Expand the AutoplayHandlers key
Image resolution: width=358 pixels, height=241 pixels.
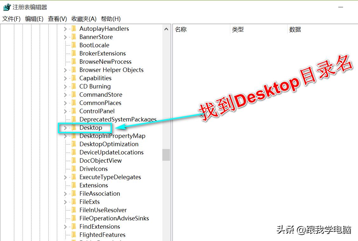65,29
